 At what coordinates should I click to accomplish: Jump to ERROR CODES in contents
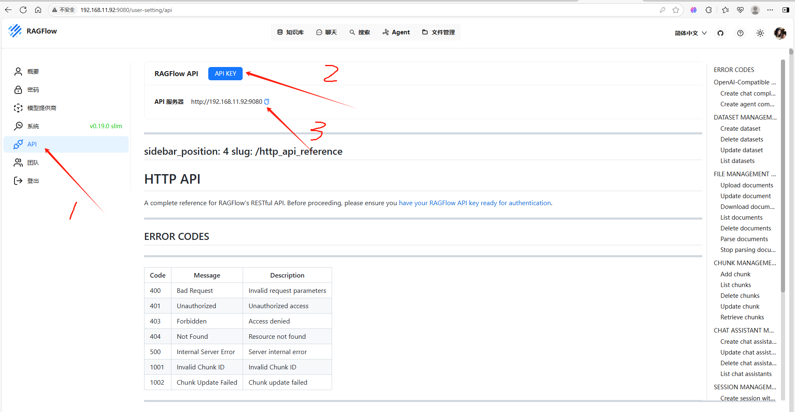(734, 70)
